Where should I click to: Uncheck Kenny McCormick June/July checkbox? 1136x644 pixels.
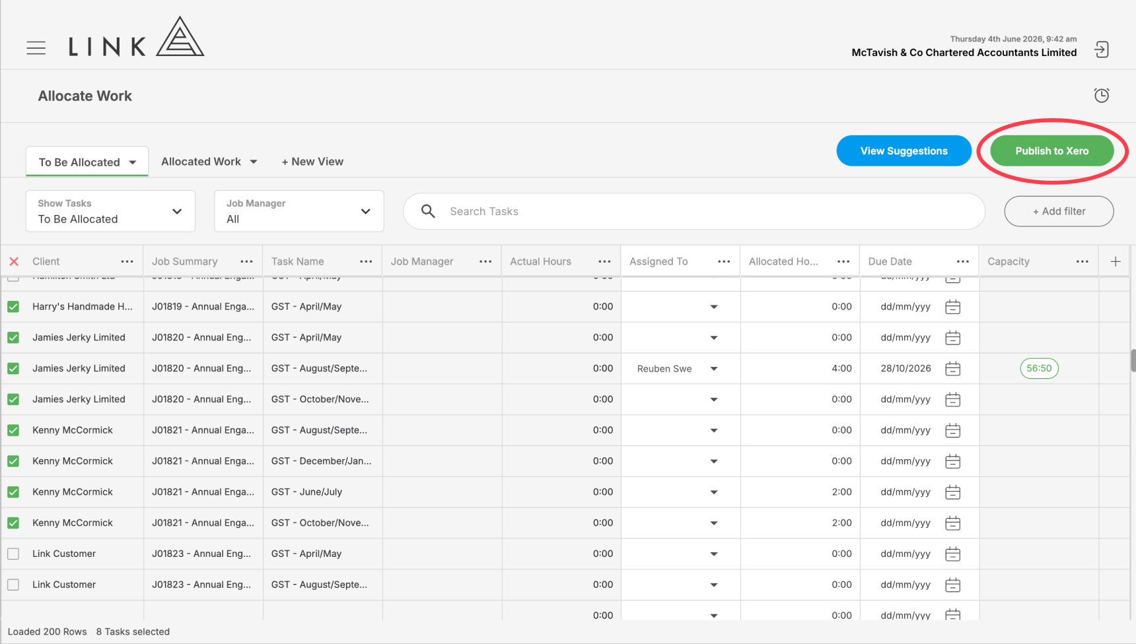pyautogui.click(x=13, y=492)
